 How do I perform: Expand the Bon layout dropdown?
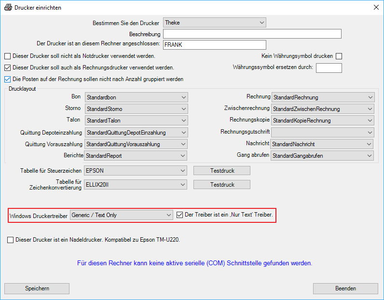tap(136, 97)
